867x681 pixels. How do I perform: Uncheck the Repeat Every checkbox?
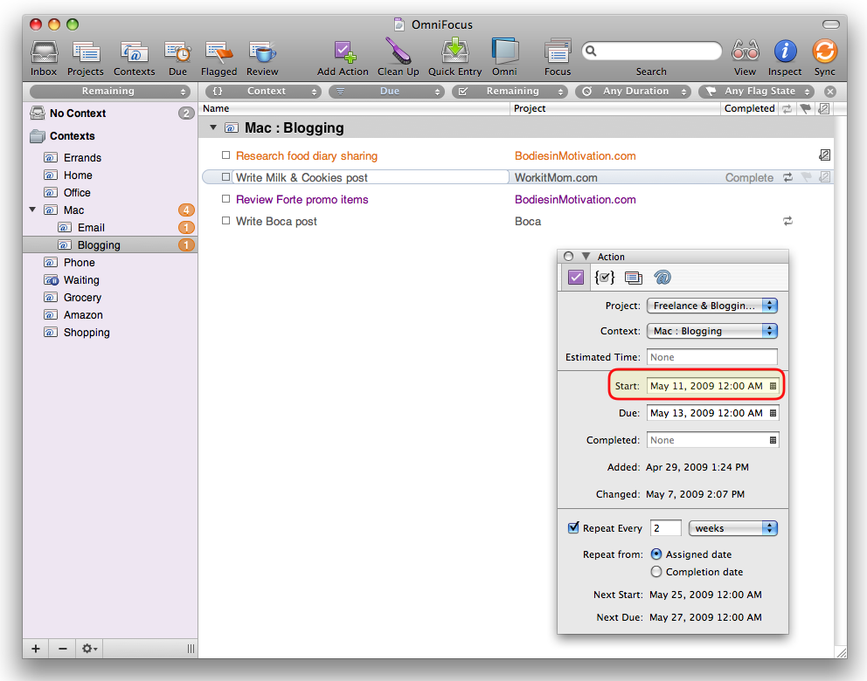click(x=573, y=528)
